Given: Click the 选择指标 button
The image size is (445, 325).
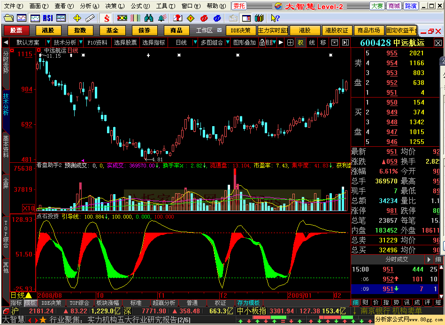Looking at the screenshot, I should (153, 43).
